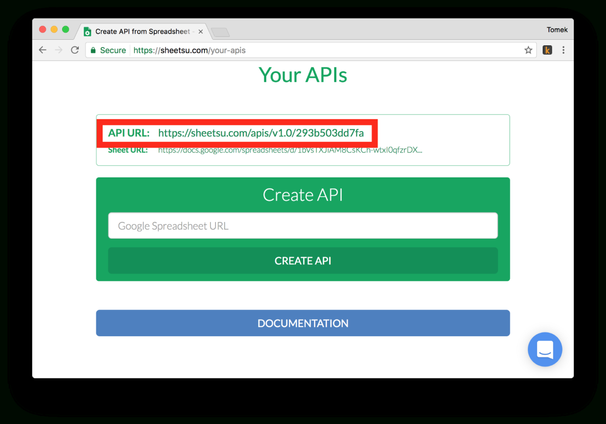Click the Tomek profile name
606x424 pixels.
coord(557,29)
